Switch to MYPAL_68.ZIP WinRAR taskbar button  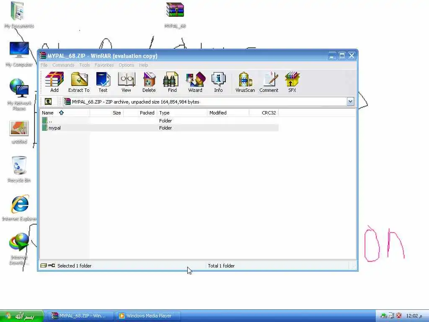pyautogui.click(x=81, y=316)
